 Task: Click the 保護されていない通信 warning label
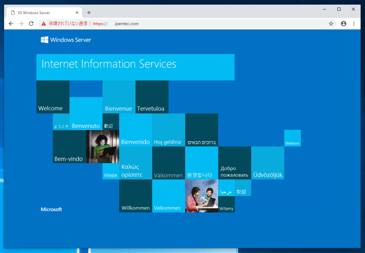coord(68,24)
